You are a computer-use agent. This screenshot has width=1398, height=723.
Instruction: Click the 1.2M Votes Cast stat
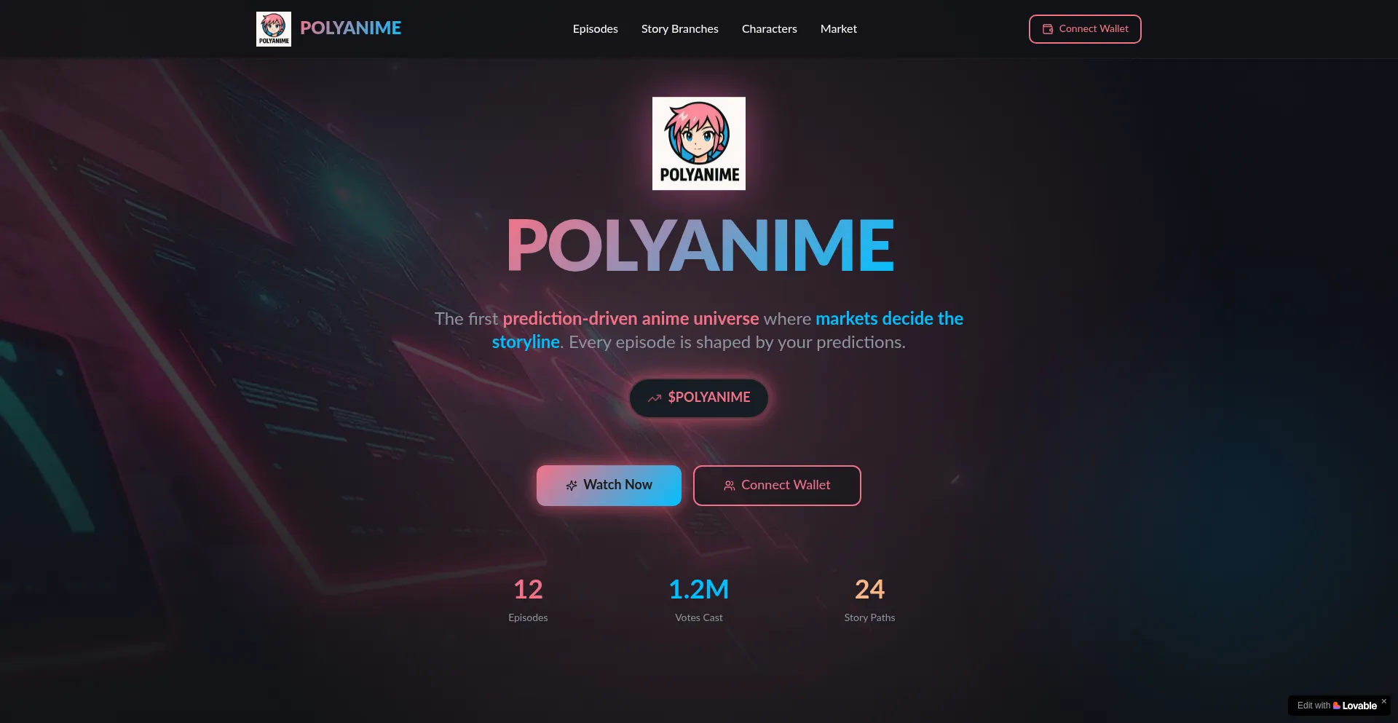[699, 600]
